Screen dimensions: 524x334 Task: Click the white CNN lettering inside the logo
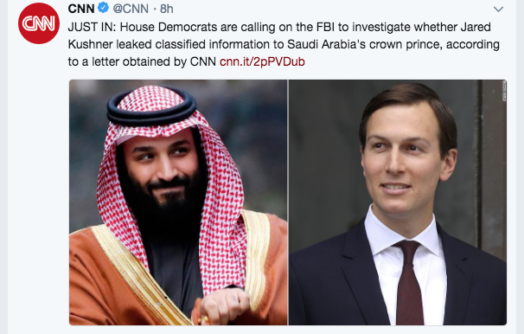click(x=39, y=23)
